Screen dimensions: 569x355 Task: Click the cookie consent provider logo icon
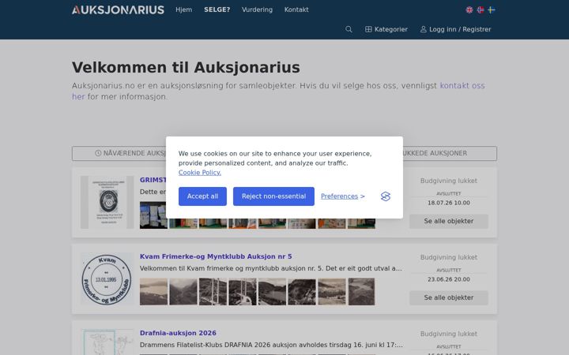386,196
